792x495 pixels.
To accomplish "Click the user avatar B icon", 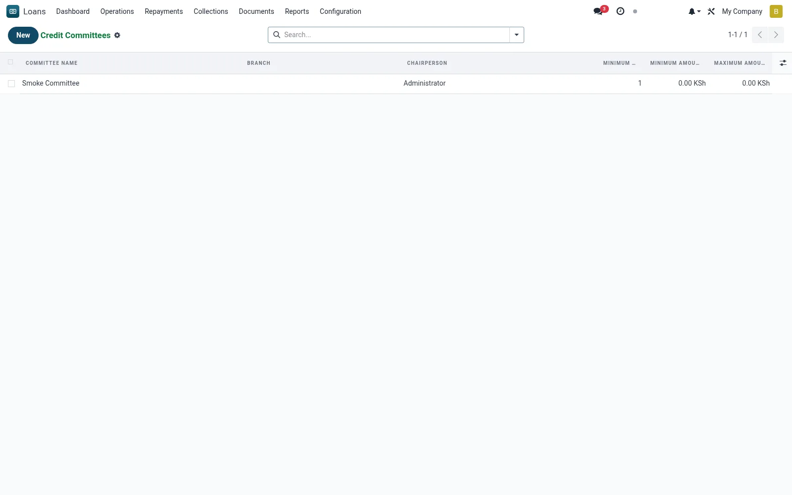I will [x=776, y=11].
